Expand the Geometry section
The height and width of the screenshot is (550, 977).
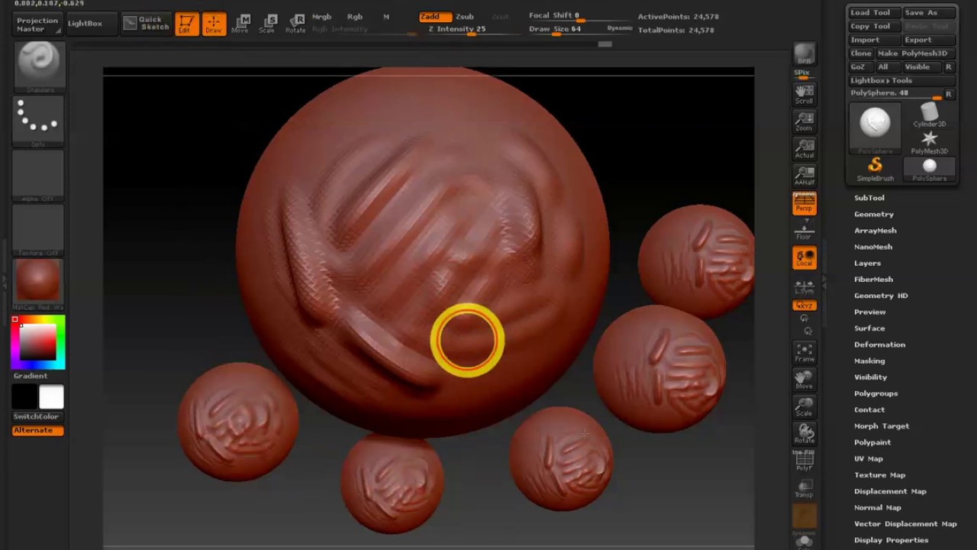point(874,215)
